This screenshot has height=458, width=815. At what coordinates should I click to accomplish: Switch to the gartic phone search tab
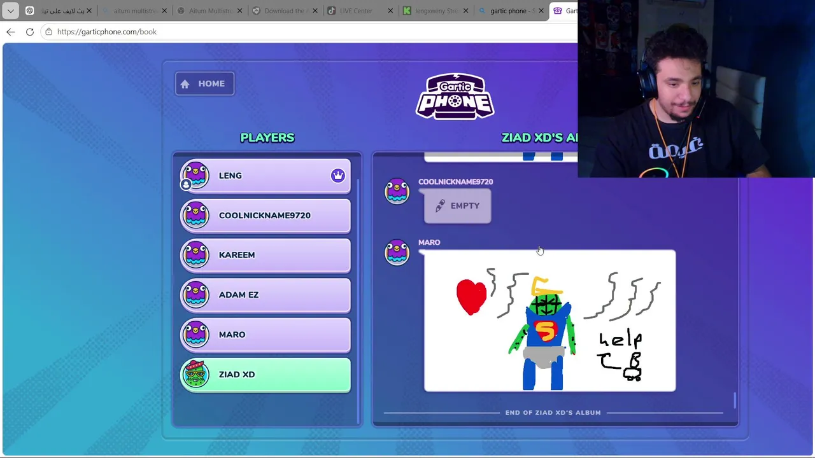[x=510, y=11]
